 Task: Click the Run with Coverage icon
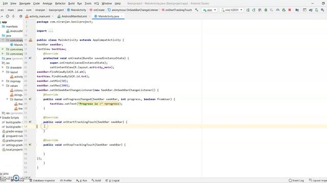(272, 10)
